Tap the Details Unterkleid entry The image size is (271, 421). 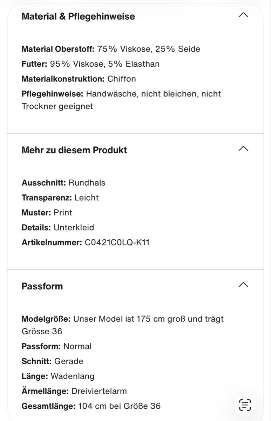coord(58,227)
